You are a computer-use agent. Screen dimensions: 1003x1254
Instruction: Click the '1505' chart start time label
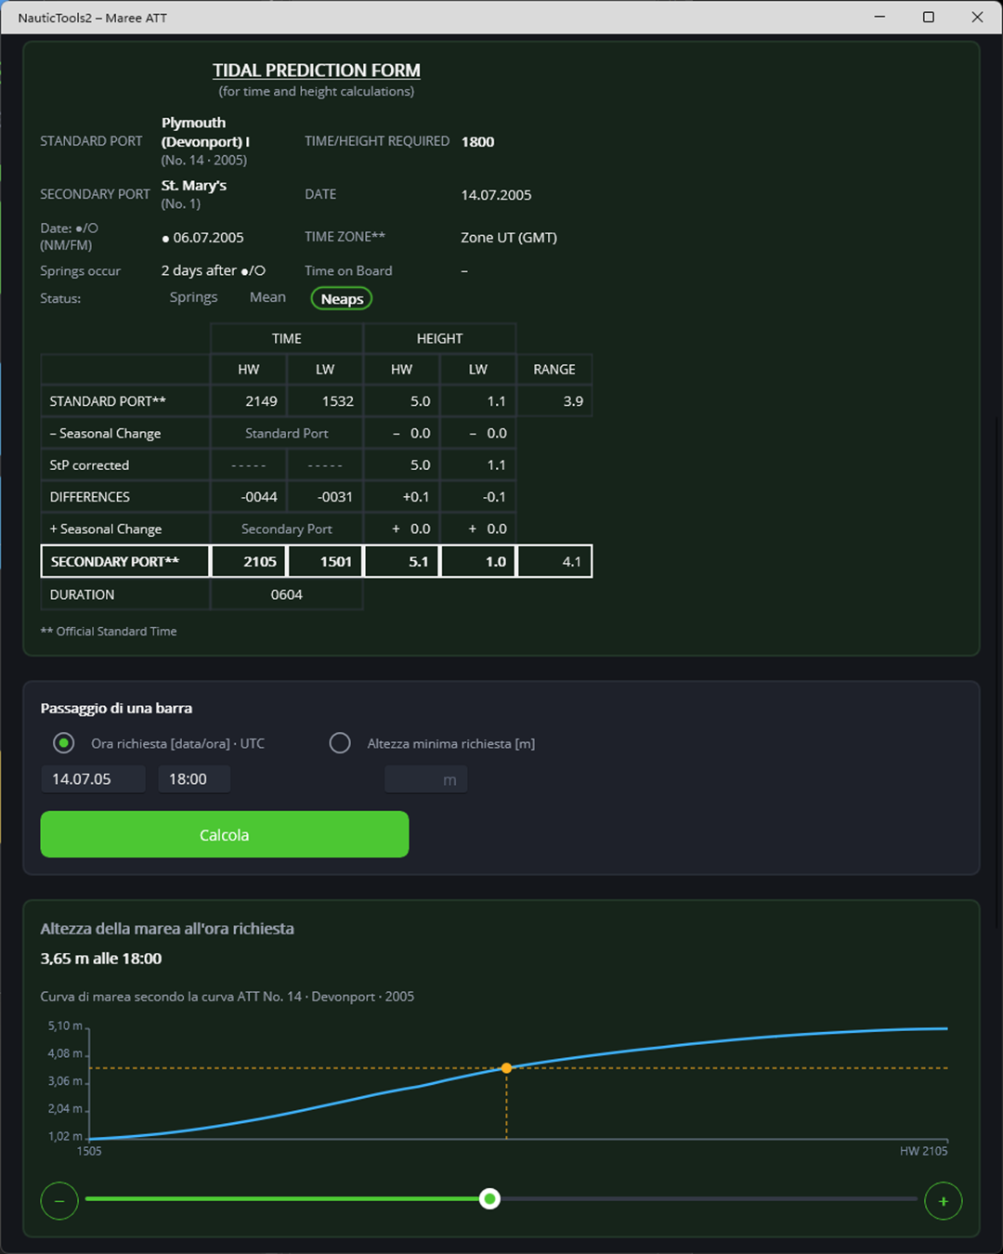(89, 1151)
